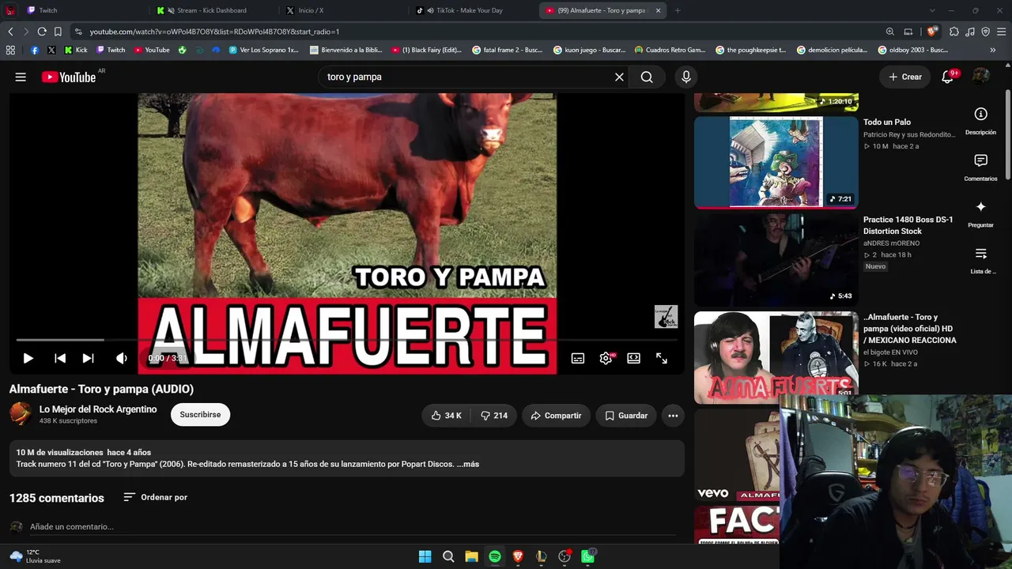Open the Ordenar por sort dropdown

(x=156, y=497)
